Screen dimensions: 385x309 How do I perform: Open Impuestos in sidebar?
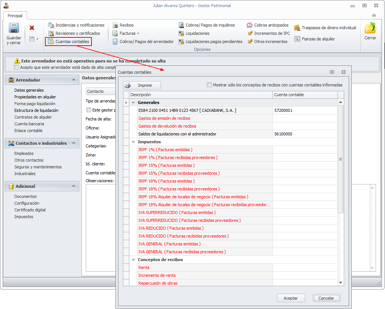(24, 217)
